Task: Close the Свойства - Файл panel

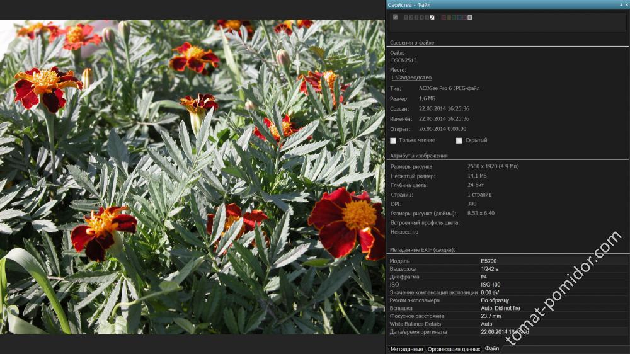Action: point(627,4)
